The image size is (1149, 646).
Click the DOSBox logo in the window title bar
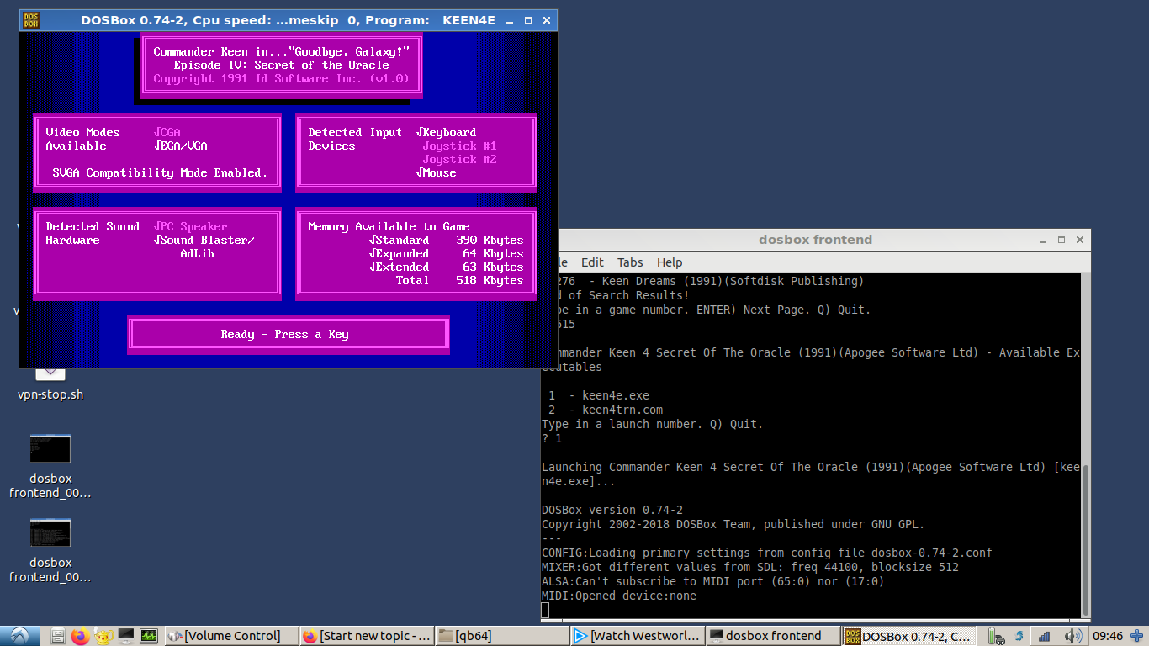[x=31, y=20]
